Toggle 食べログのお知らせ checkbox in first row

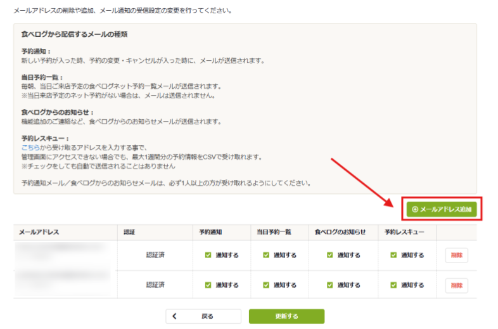[329, 255]
